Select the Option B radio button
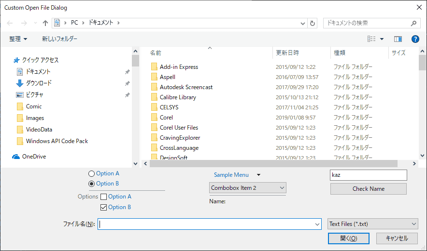Viewport: 427px width, 251px height. coord(91,184)
